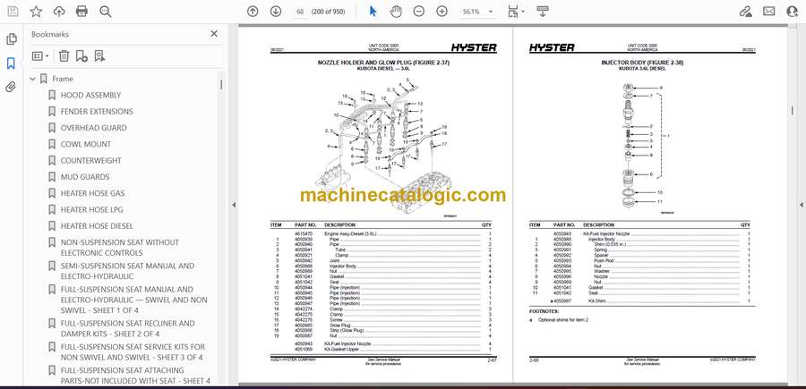Image resolution: width=806 pixels, height=389 pixels.
Task: Open the share with others icon
Action: click(793, 12)
